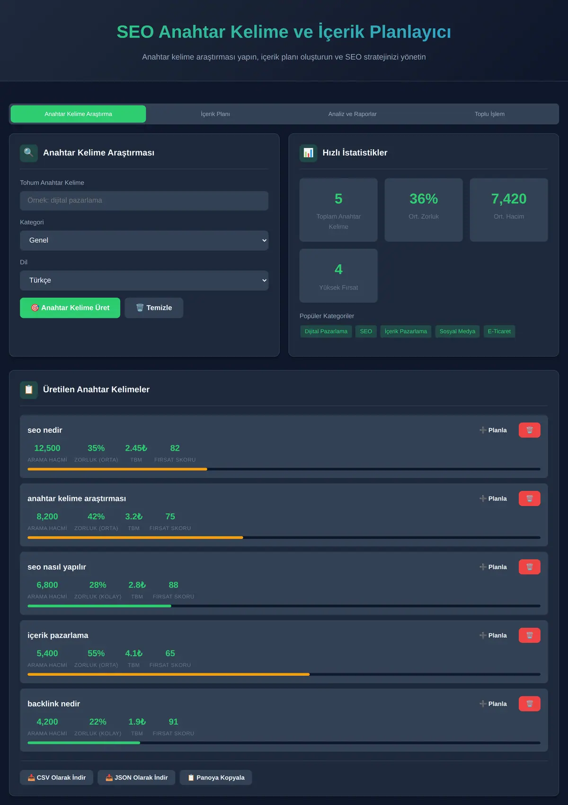The height and width of the screenshot is (805, 568).
Task: Click the clipboard icon by Üretilen Anahtar Kelimeler
Action: [29, 389]
